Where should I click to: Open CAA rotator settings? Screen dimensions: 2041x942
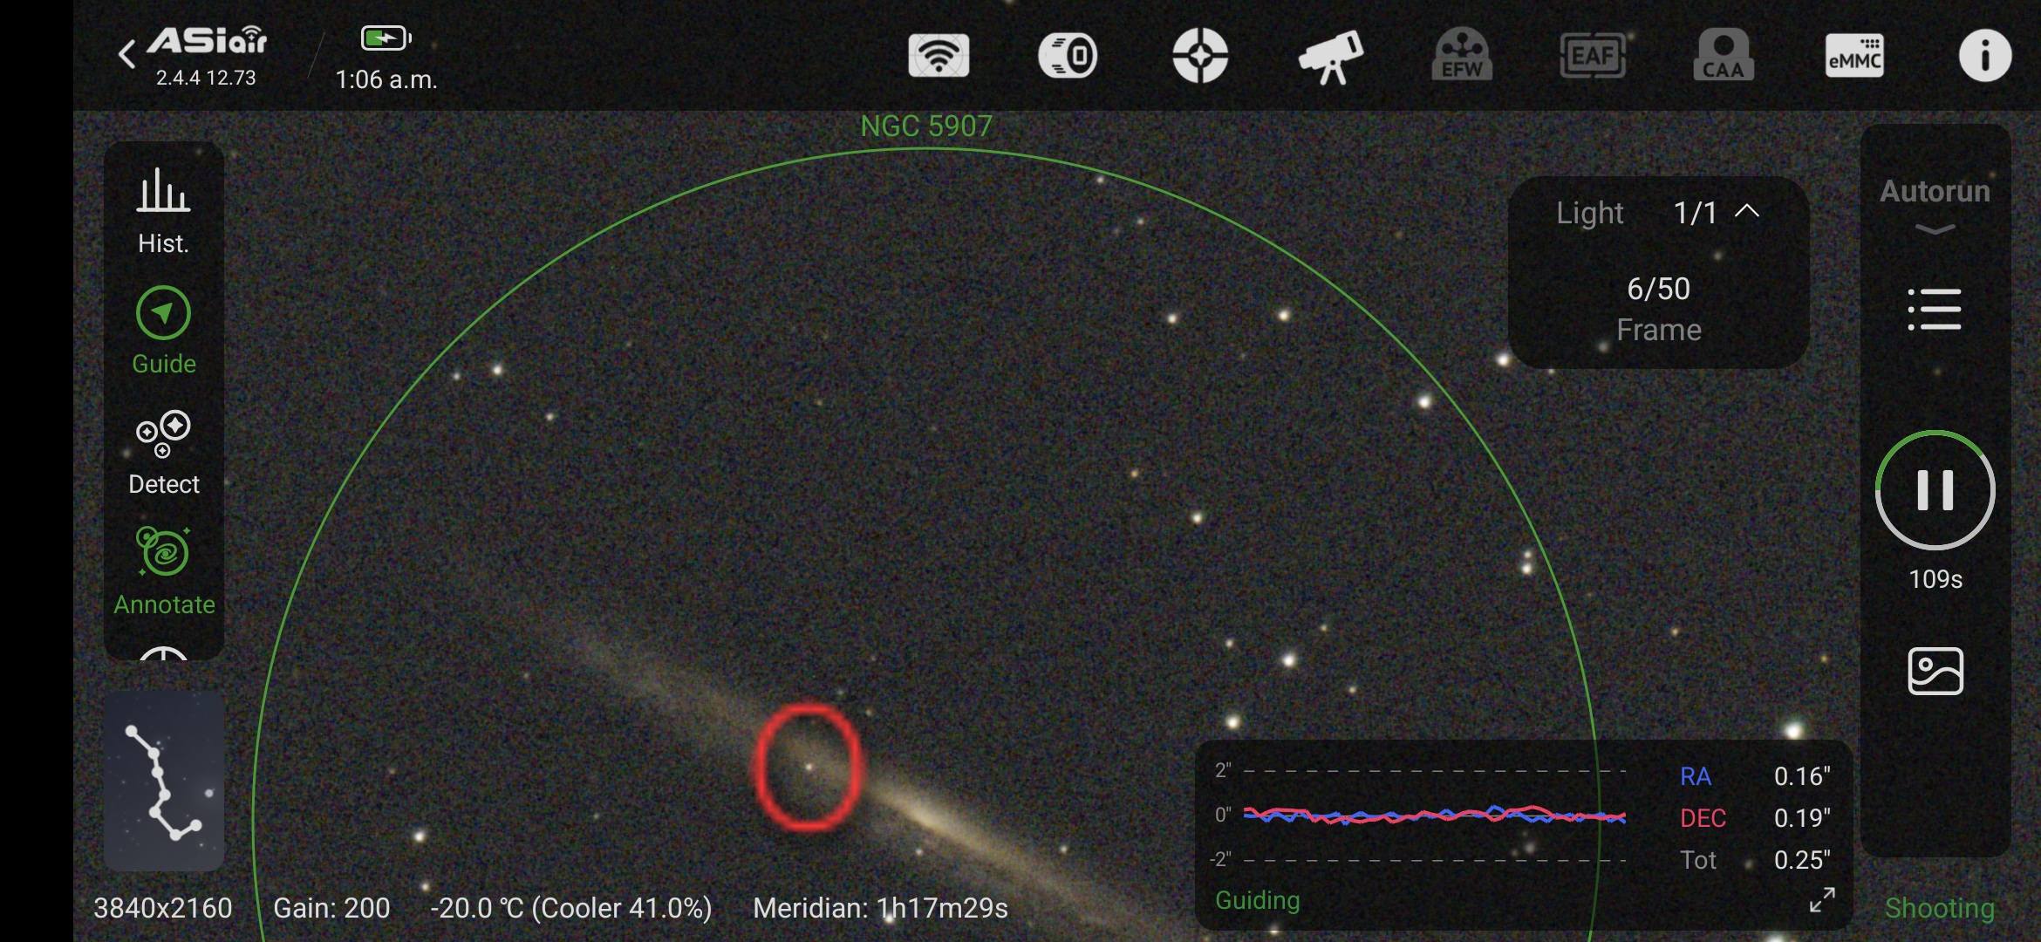click(x=1724, y=56)
